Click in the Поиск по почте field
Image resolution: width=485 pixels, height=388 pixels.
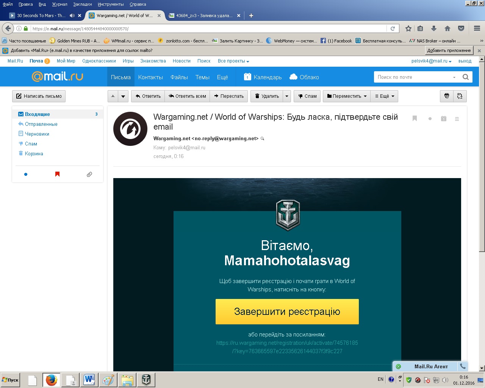[x=413, y=77]
